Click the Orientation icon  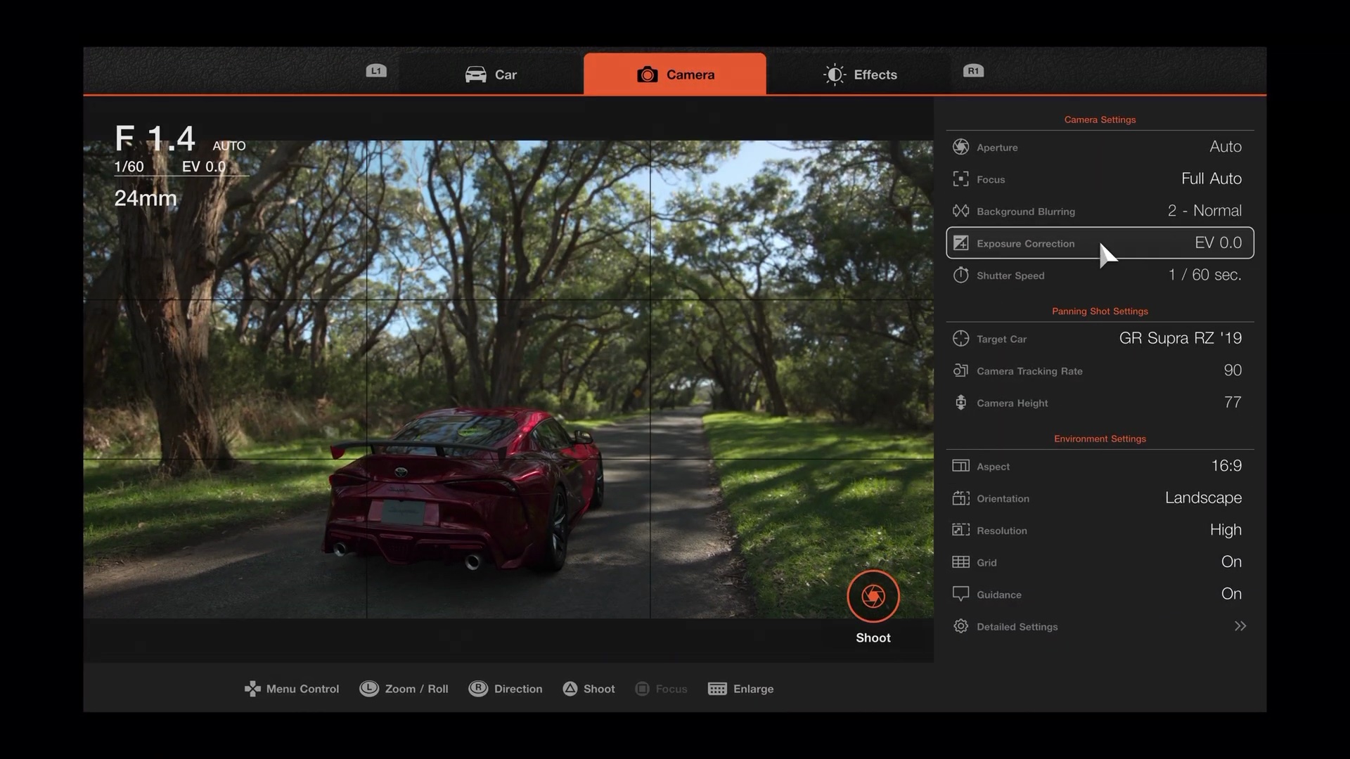click(960, 498)
